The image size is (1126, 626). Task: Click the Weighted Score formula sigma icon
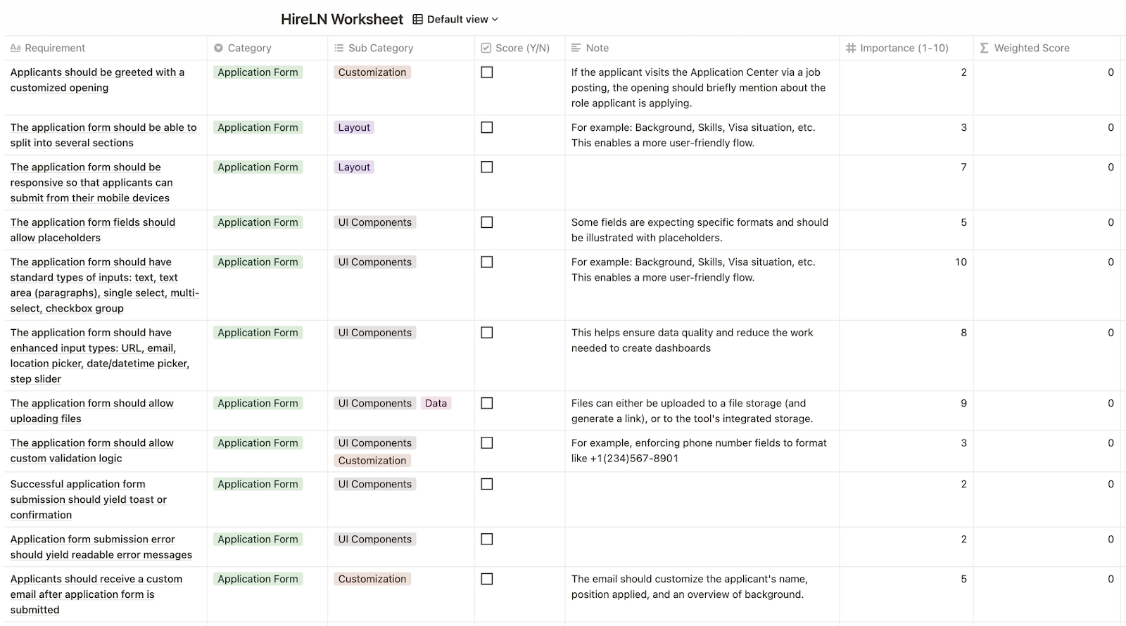click(x=984, y=48)
